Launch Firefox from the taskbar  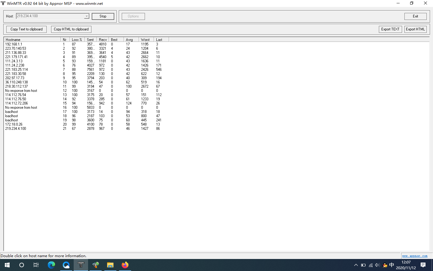click(125, 265)
